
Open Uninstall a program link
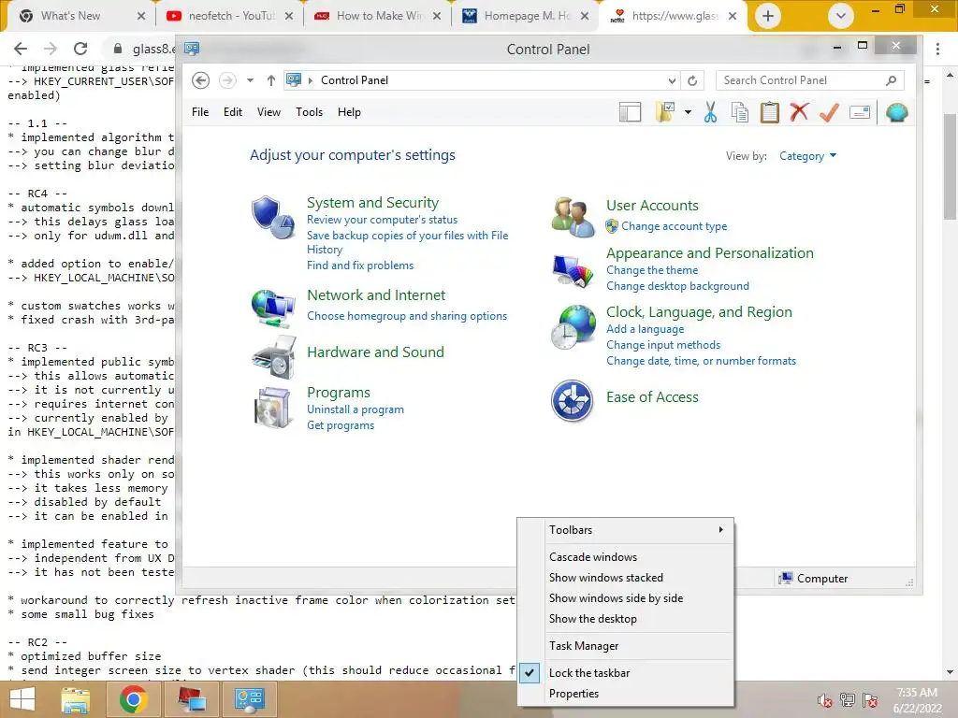click(x=355, y=409)
